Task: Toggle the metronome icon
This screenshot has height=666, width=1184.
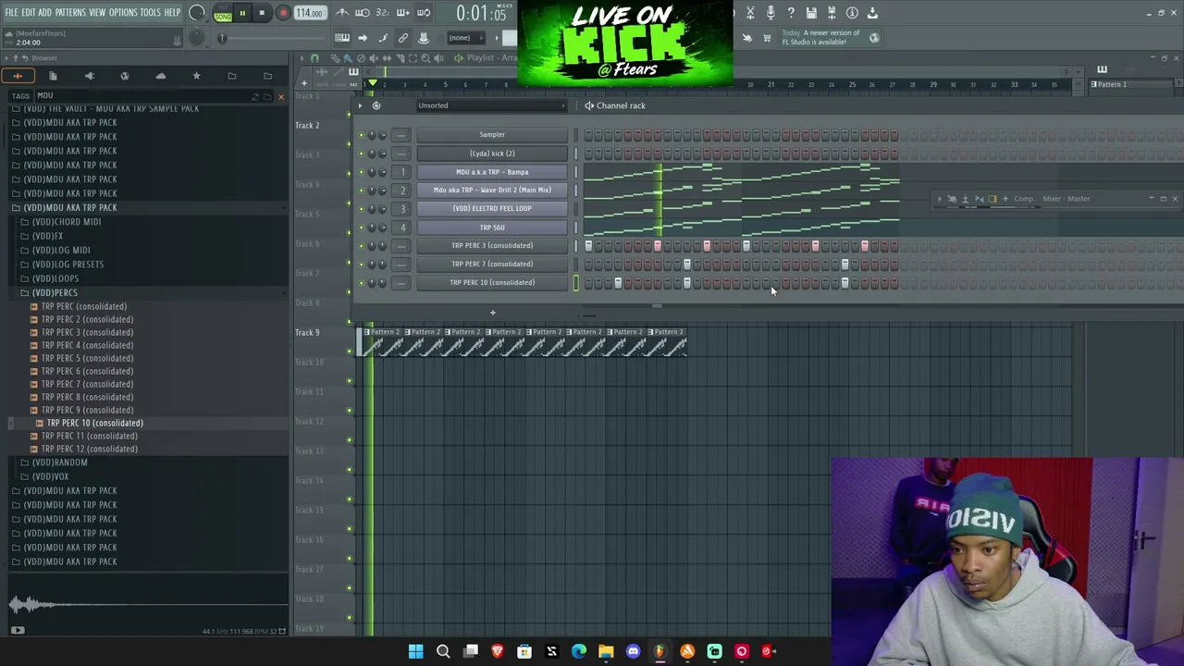Action: click(342, 13)
